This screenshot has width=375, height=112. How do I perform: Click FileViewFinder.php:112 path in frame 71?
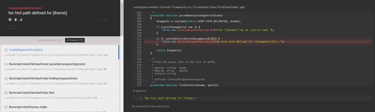tap(56, 55)
